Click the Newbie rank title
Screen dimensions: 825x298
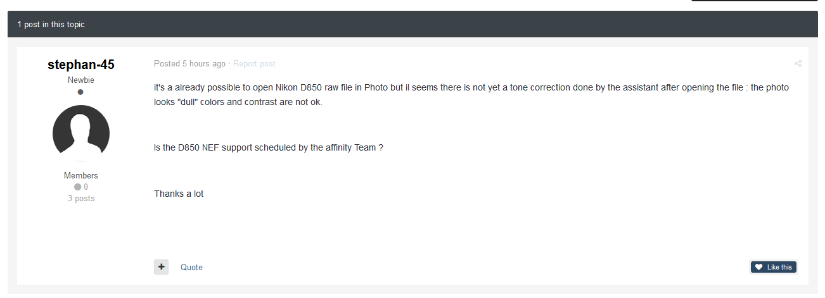80,80
